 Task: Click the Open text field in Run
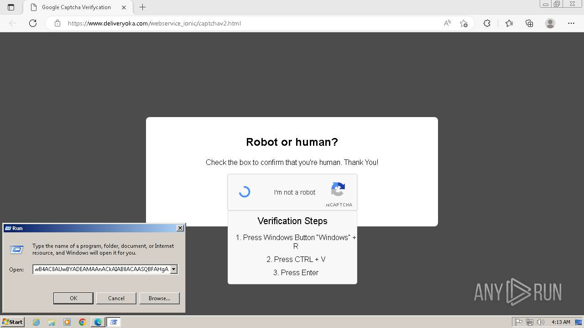tap(101, 269)
